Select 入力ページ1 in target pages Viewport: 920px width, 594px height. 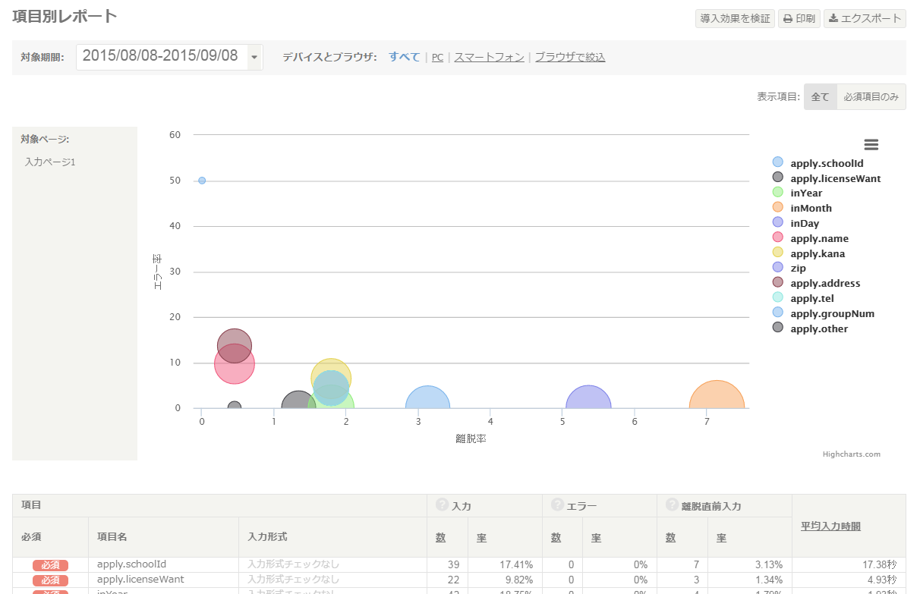coord(50,162)
